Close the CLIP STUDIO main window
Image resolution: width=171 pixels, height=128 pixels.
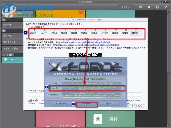pos(169,2)
